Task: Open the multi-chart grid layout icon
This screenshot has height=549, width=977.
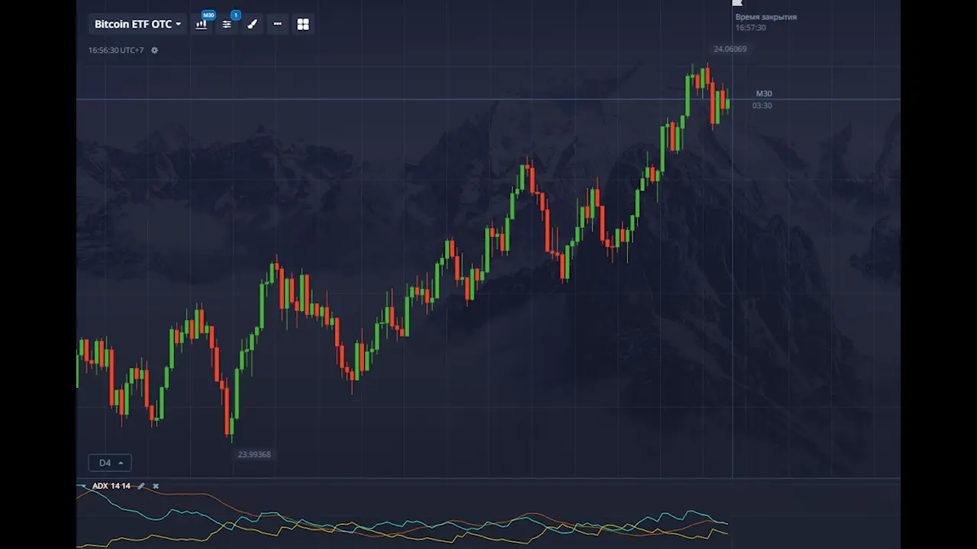Action: coord(303,24)
